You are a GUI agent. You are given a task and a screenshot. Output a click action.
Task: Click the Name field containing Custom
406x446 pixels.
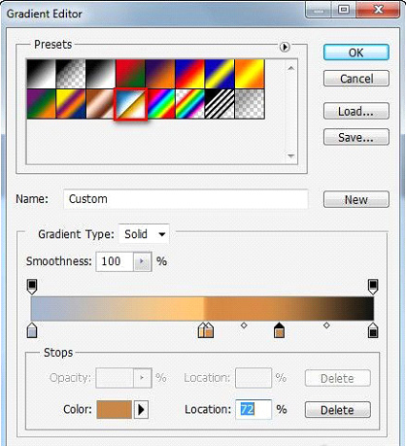(x=186, y=199)
